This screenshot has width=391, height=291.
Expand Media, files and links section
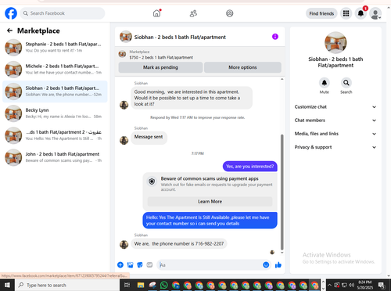(x=335, y=134)
